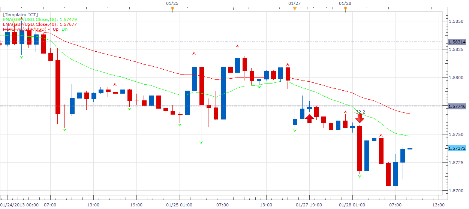Click the 1.5700 price axis label
Viewport: 469px width, 209px height.
[456, 191]
